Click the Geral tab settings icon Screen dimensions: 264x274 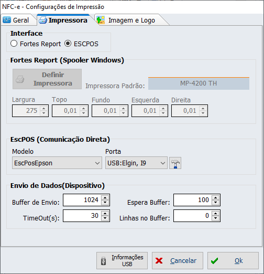point(7,20)
